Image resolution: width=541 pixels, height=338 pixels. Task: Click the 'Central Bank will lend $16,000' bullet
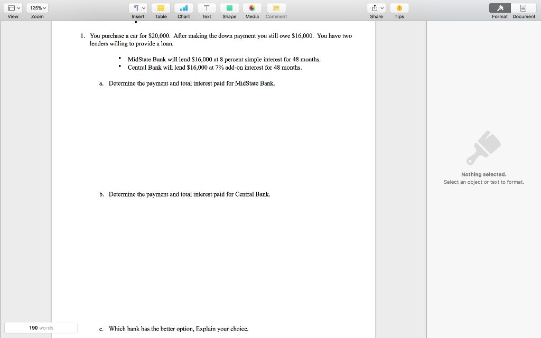coord(214,68)
